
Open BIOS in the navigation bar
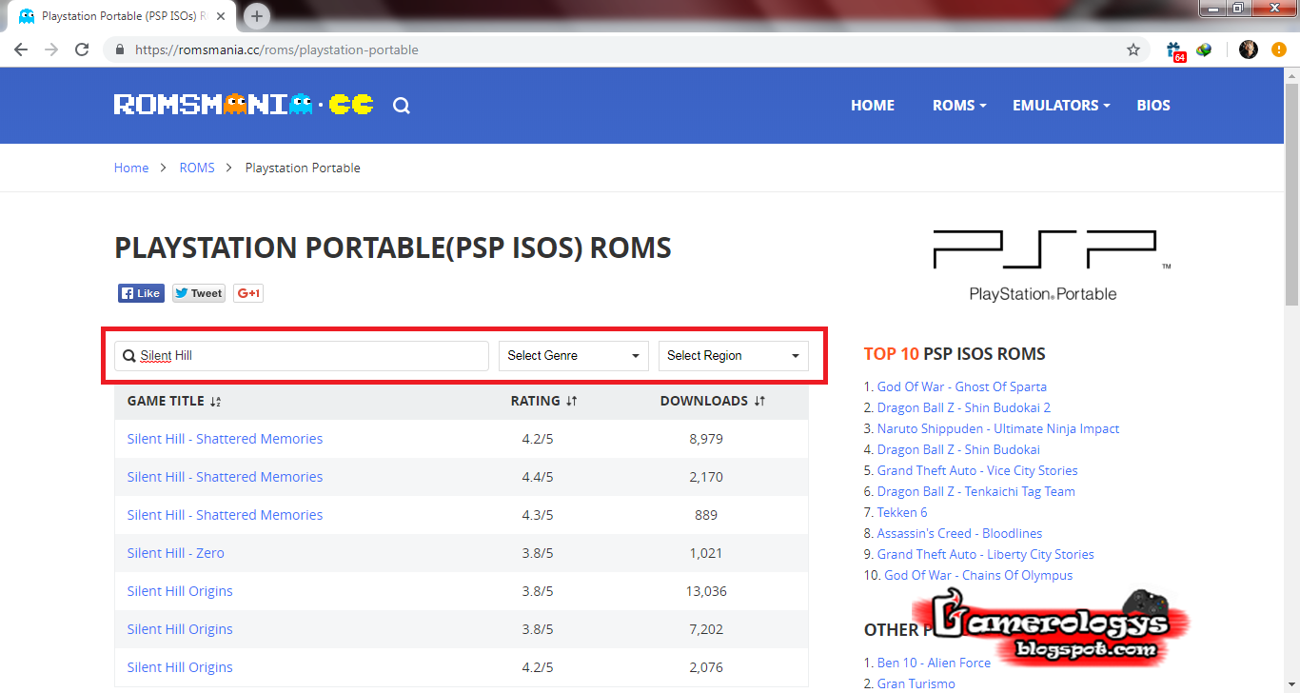tap(1153, 106)
